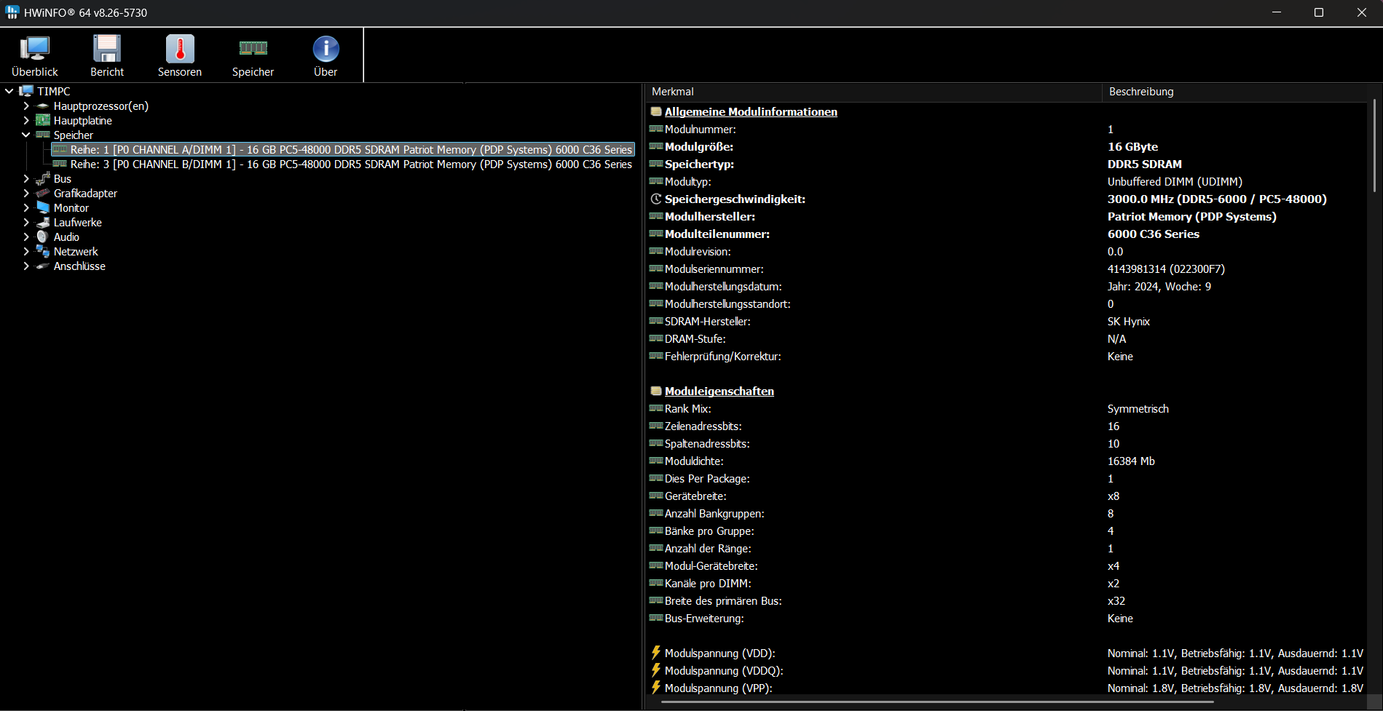
Task: Click the Bus tree node icon
Action: tap(42, 178)
